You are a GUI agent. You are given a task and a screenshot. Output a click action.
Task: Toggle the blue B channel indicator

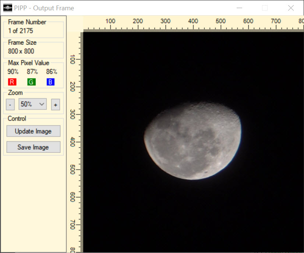point(50,82)
